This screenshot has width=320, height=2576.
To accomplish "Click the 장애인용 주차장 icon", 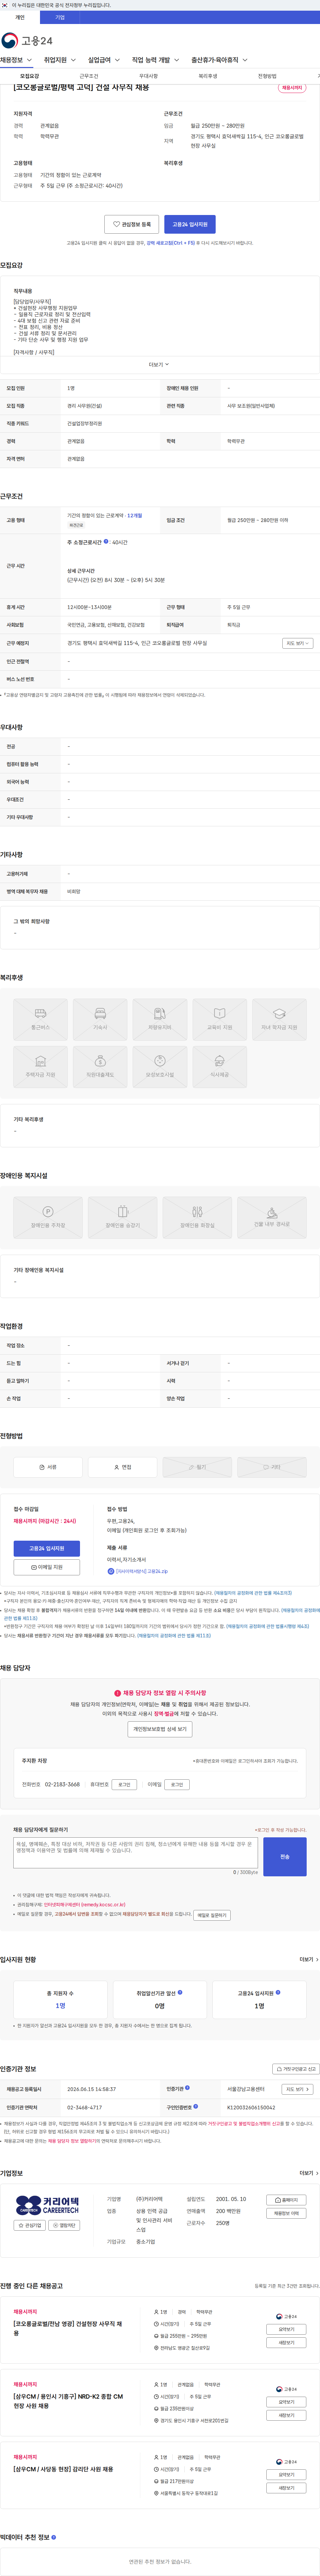I will pos(48,1217).
